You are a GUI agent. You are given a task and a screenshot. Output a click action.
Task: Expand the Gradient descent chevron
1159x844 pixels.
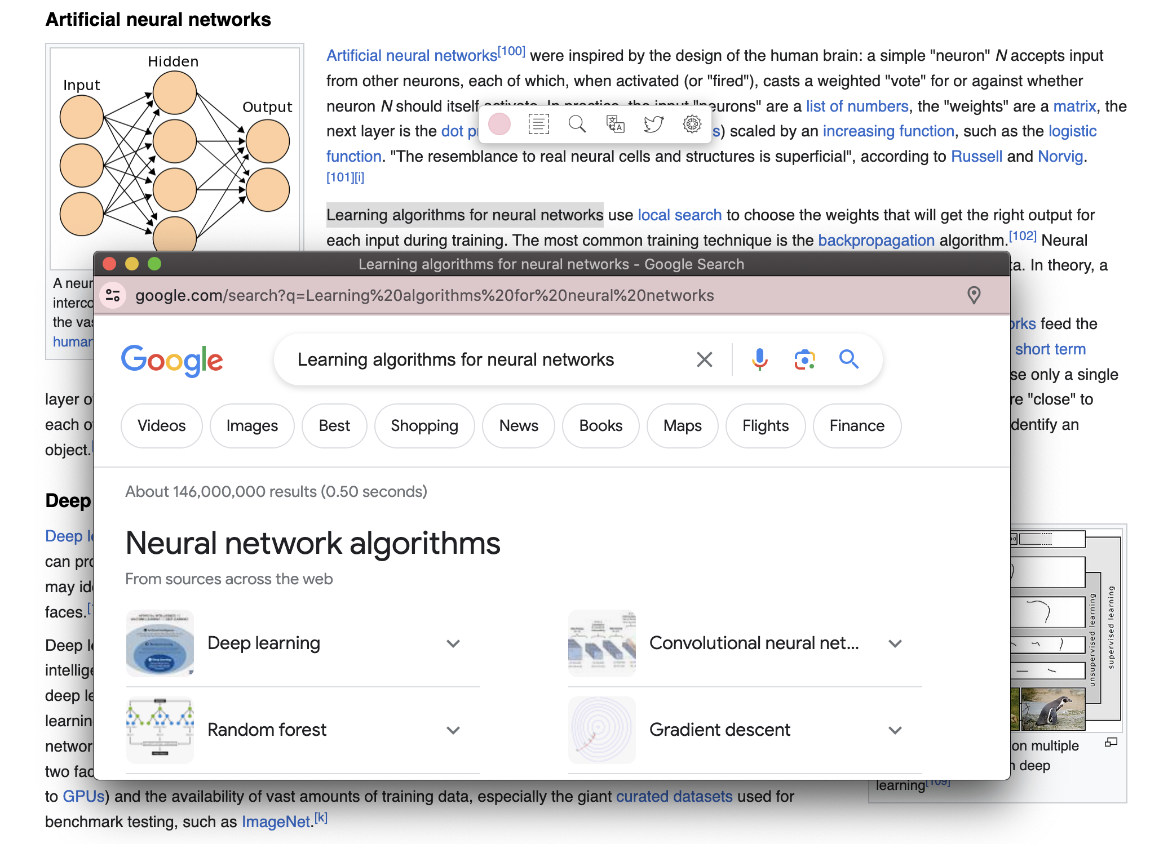coord(895,730)
